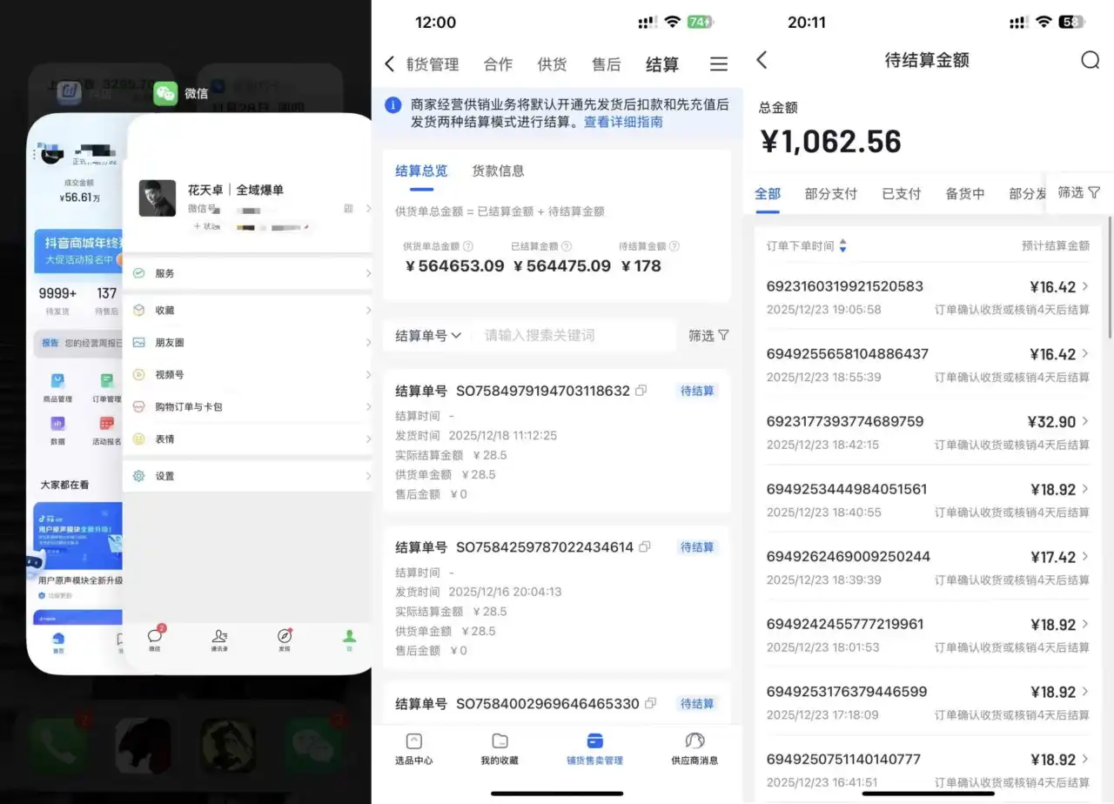
Task: Expand order 6923160319921520583 chevron
Action: pyautogui.click(x=1085, y=286)
